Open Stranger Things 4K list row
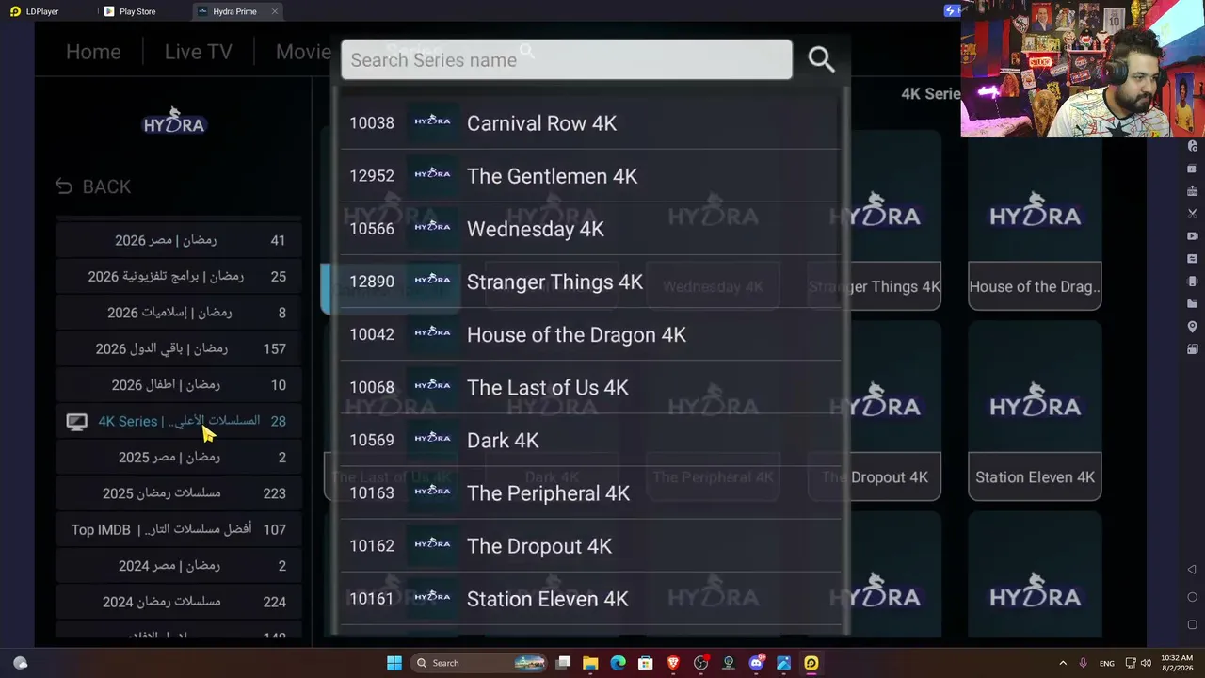Image resolution: width=1205 pixels, height=678 pixels. click(590, 282)
